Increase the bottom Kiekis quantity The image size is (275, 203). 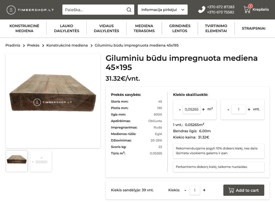coord(204,190)
